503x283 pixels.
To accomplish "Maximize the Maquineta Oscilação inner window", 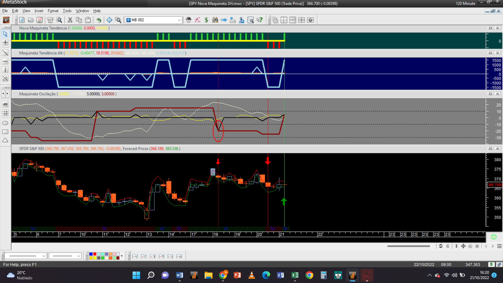I will coord(490,94).
